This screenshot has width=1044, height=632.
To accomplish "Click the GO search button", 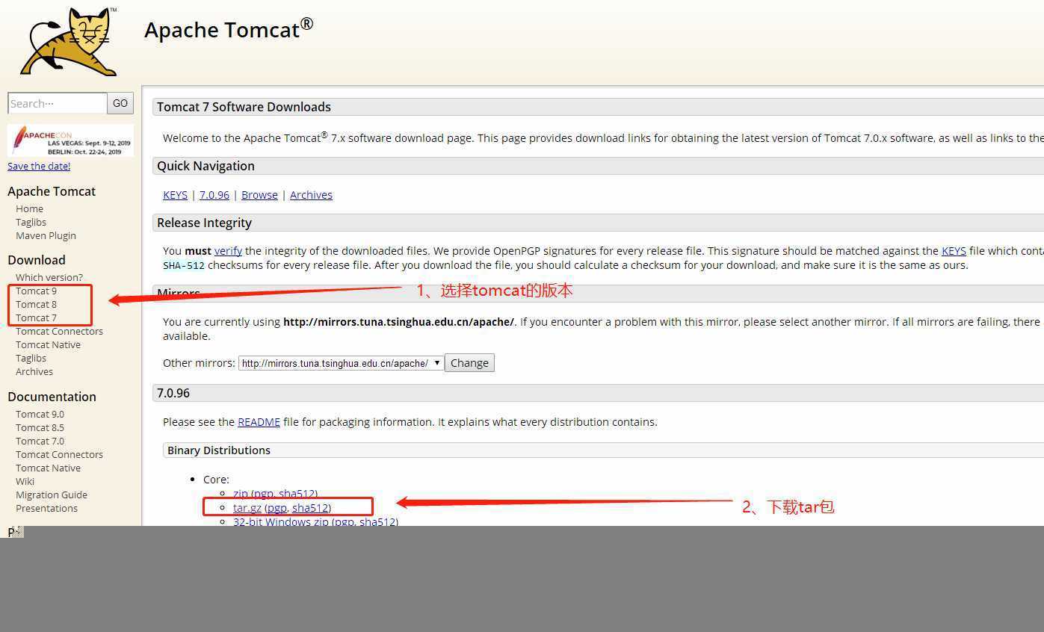I will pos(120,103).
